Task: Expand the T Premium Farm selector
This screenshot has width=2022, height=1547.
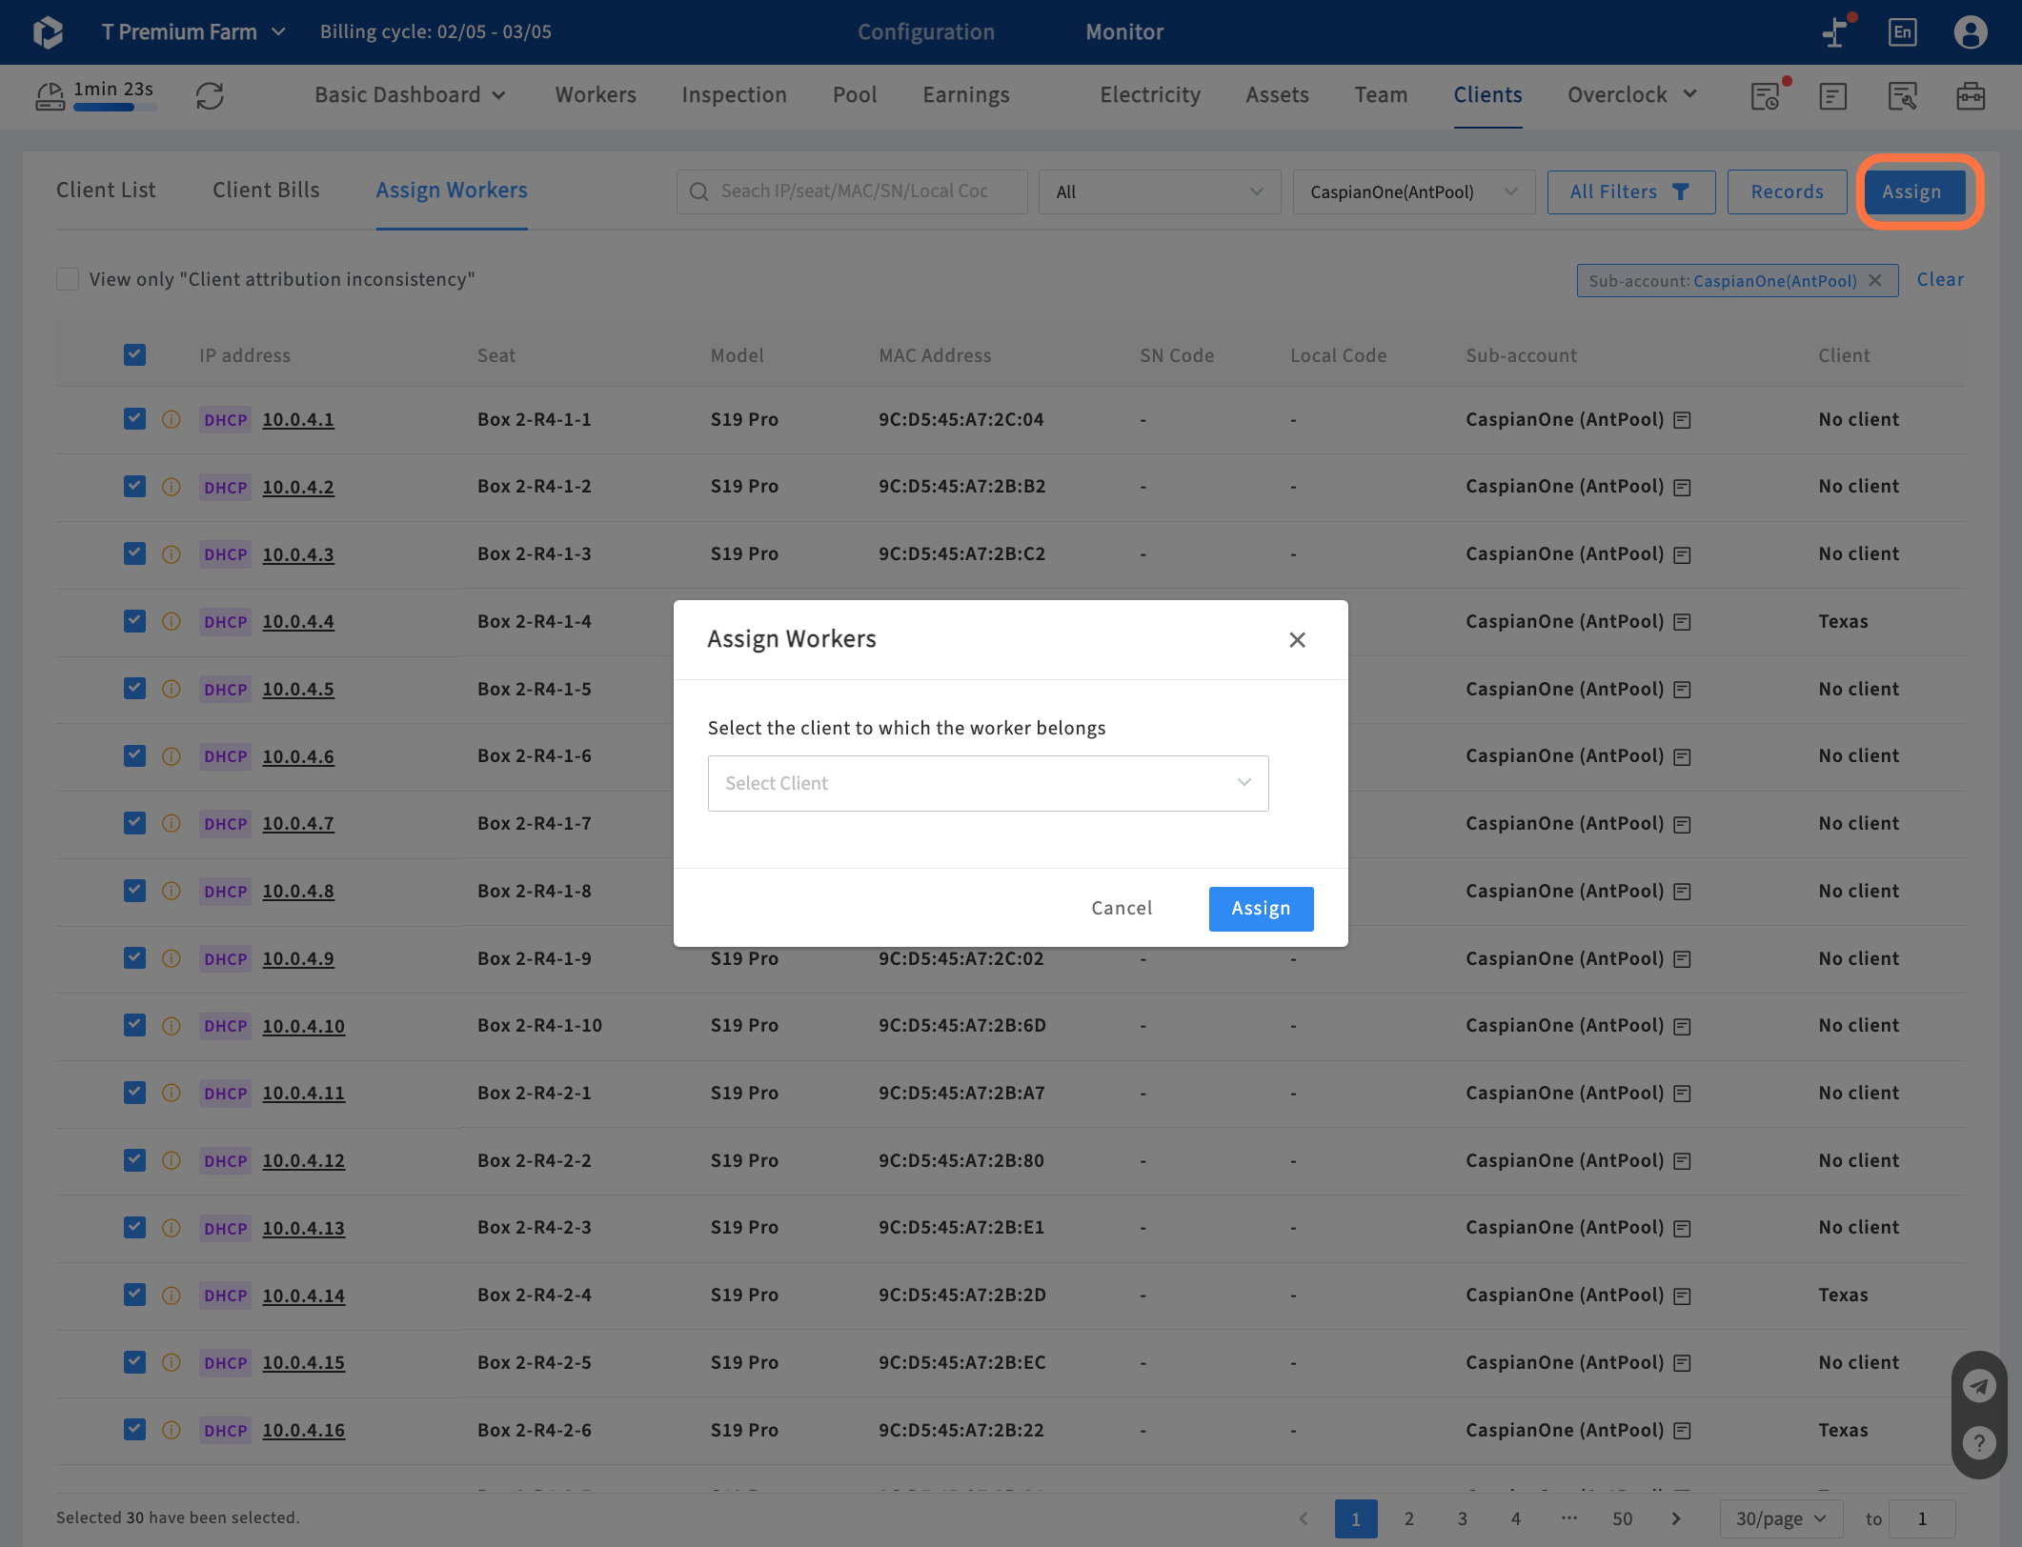Action: click(193, 32)
